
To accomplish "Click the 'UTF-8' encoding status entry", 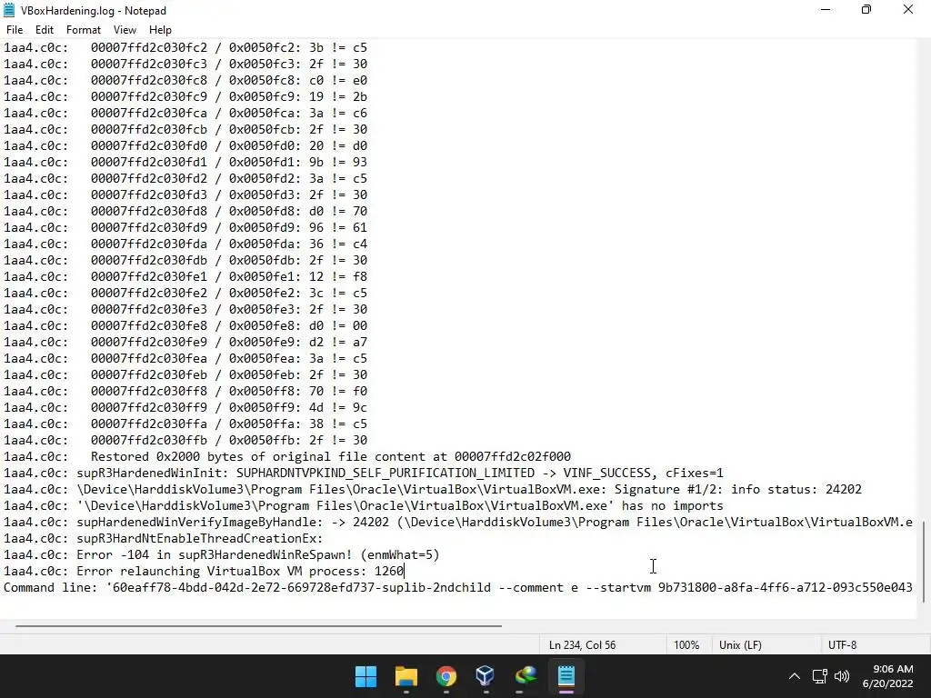I will (842, 644).
